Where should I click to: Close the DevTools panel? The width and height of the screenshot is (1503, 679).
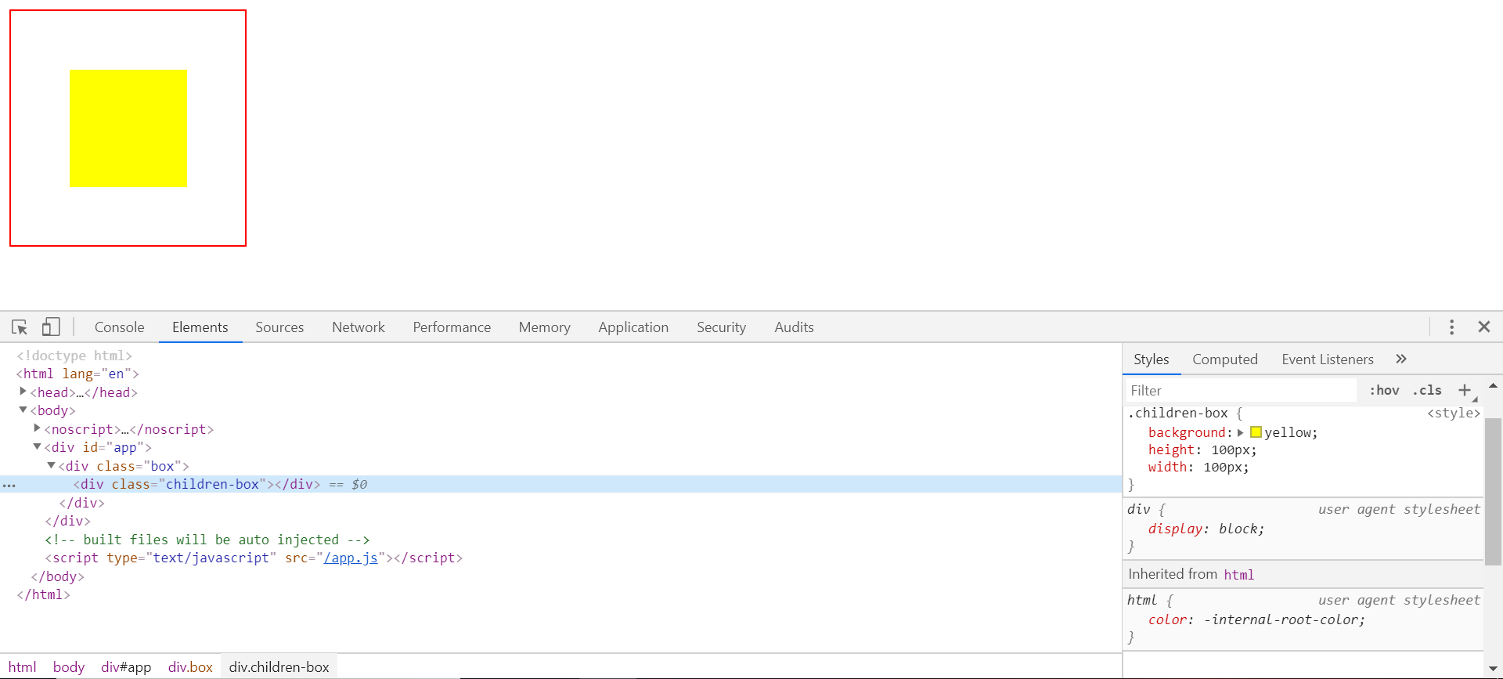point(1483,327)
